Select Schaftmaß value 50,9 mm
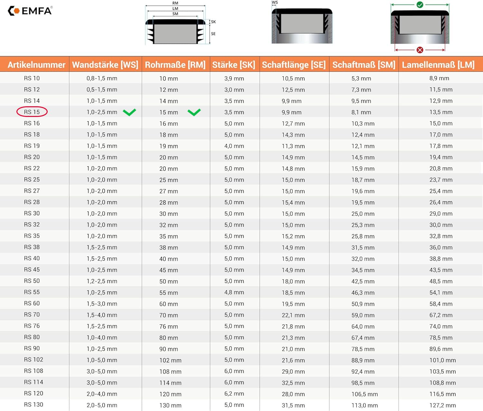Screen dimensions: 483x411 tap(363, 304)
